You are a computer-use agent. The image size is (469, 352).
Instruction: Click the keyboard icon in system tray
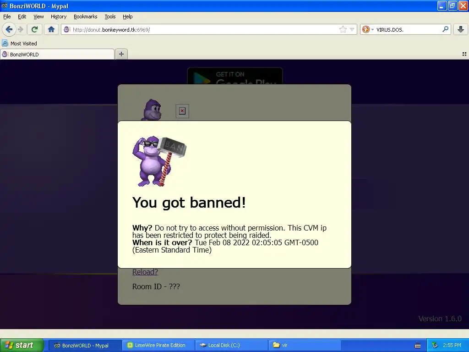[x=418, y=346]
